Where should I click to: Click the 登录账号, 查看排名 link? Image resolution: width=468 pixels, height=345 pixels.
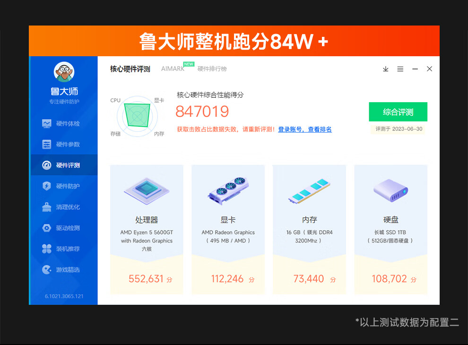click(305, 129)
